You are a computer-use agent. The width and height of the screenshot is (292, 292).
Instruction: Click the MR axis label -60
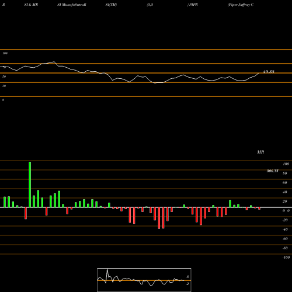pyautogui.click(x=285, y=239)
